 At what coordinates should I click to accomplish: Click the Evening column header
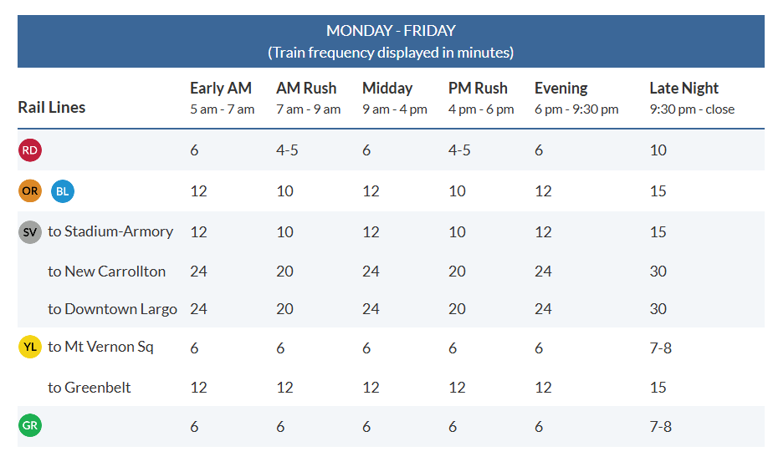(x=561, y=89)
